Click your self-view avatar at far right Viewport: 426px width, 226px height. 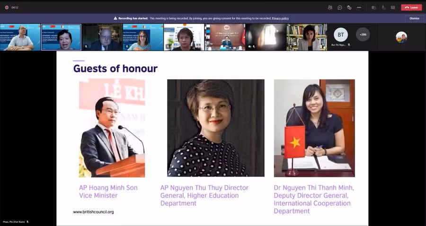pos(401,37)
